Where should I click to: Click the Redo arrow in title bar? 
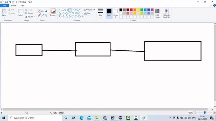(x=13, y=2)
